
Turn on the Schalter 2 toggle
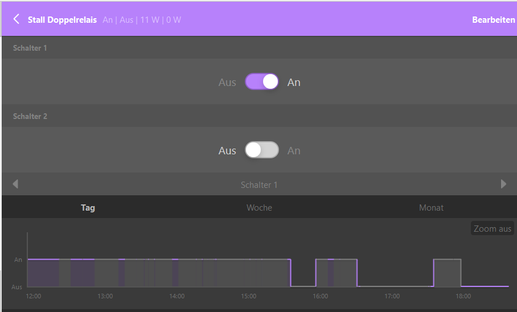pos(262,150)
